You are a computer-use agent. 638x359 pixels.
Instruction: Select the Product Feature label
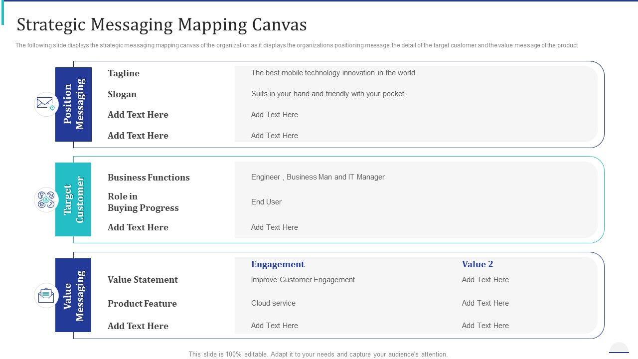point(142,304)
